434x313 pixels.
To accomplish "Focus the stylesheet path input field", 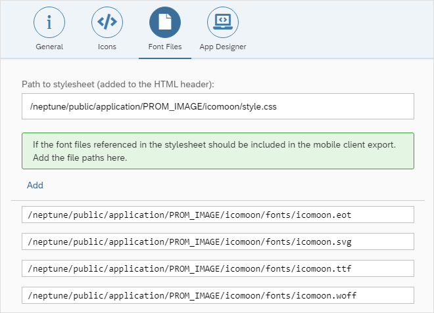I will click(217, 106).
